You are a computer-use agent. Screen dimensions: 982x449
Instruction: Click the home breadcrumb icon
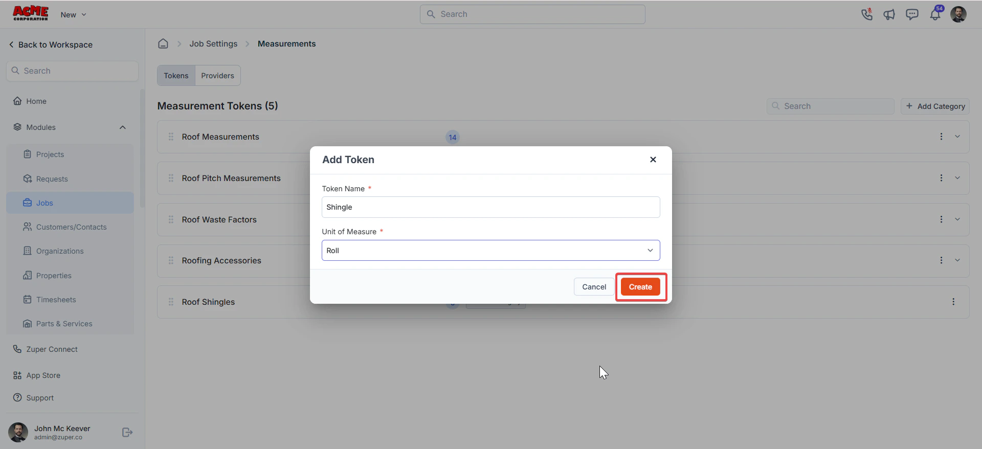[x=163, y=43]
